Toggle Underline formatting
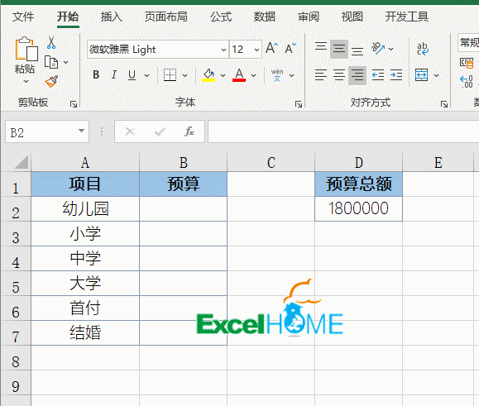Viewport: 479px width, 406px height. pyautogui.click(x=132, y=75)
